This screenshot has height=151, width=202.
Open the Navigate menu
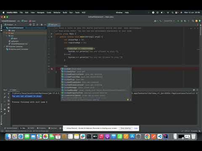point(40,13)
